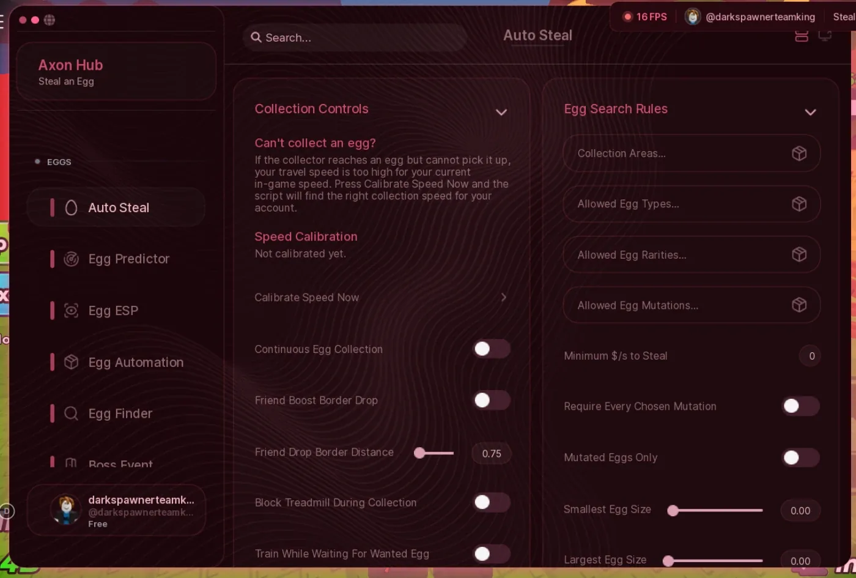Viewport: 856px width, 578px height.
Task: Click the Friend Drop Border Distance 0.75 value
Action: point(492,454)
